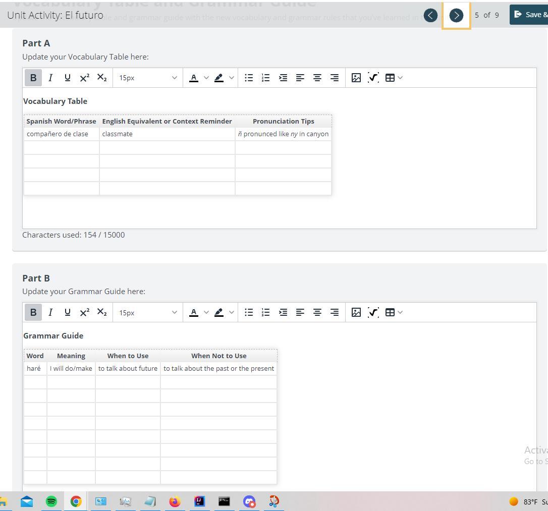The width and height of the screenshot is (548, 511).
Task: Apply subscript in Part B editor toolbar
Action: pyautogui.click(x=102, y=312)
